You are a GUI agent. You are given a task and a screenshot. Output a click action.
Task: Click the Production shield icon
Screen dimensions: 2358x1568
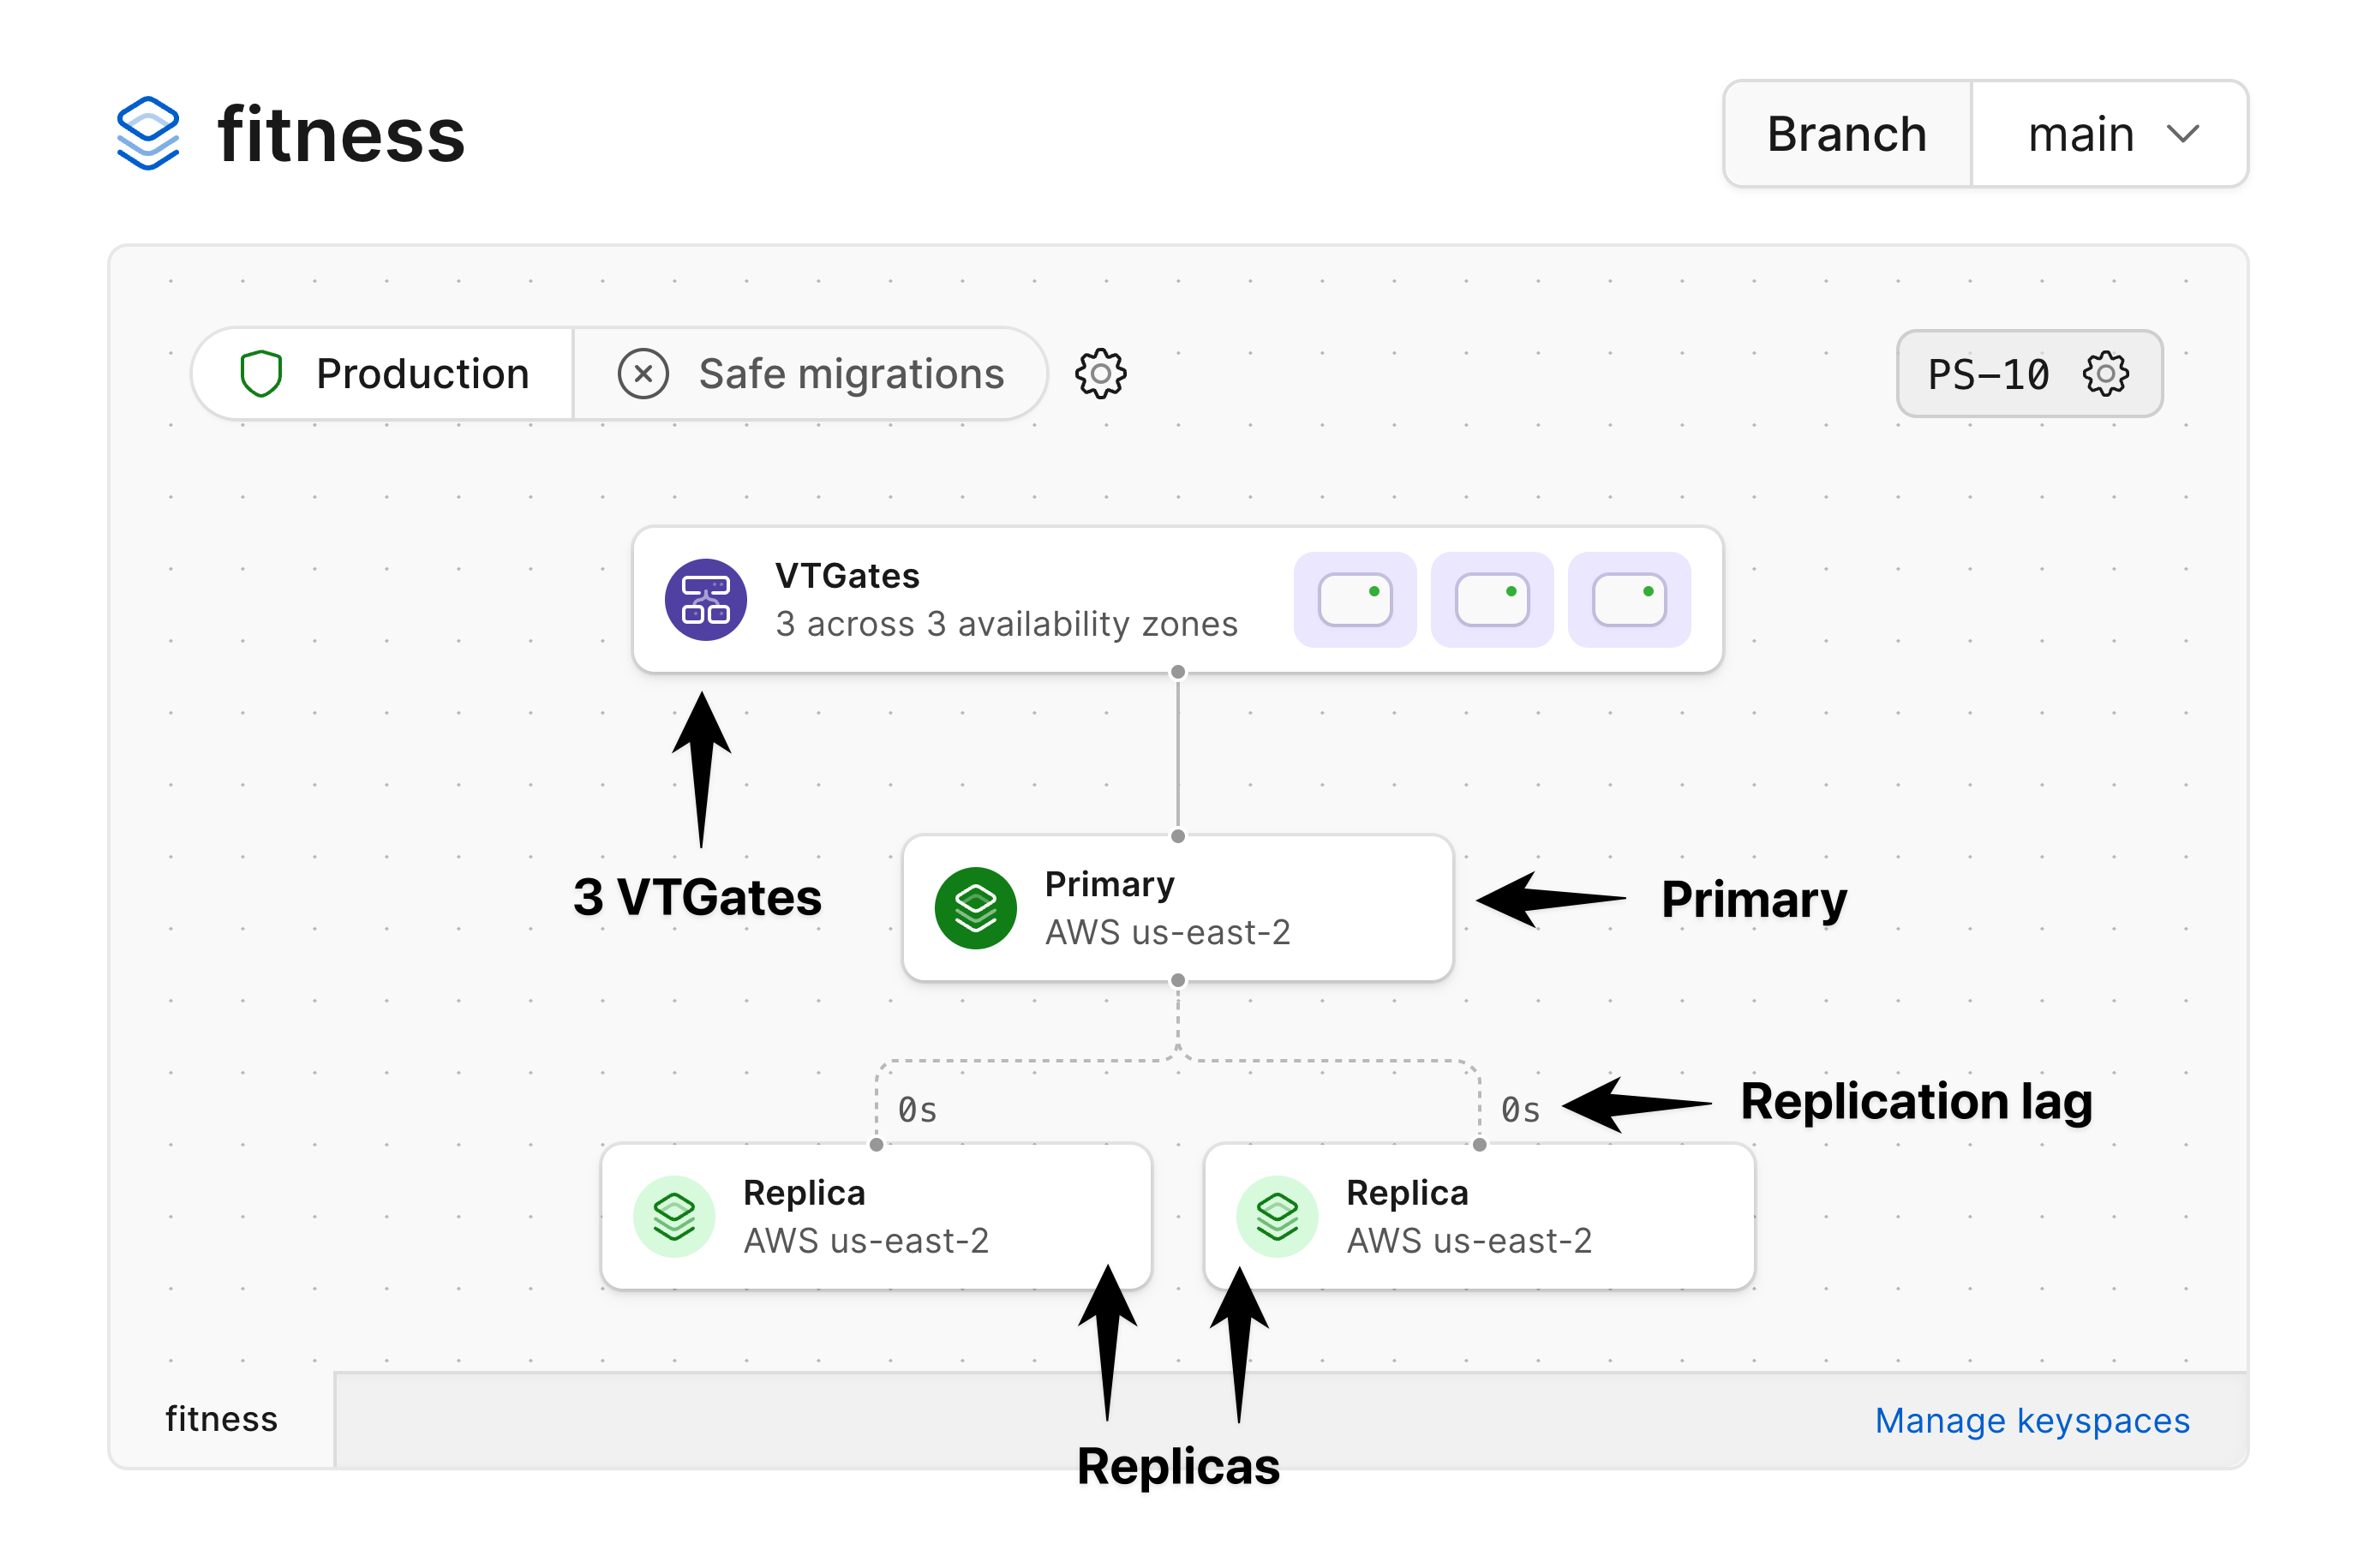[x=261, y=373]
